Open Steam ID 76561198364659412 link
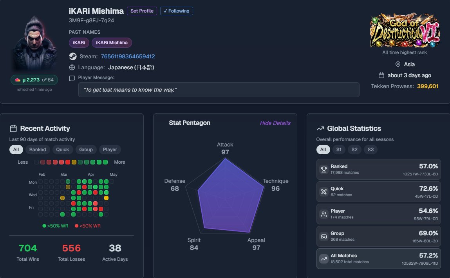 (128, 56)
